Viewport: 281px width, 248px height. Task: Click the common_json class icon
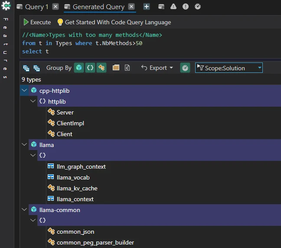coord(51,232)
